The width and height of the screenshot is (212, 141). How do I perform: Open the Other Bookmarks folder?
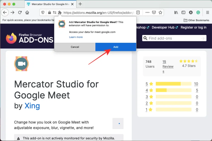pyautogui.click(x=196, y=20)
